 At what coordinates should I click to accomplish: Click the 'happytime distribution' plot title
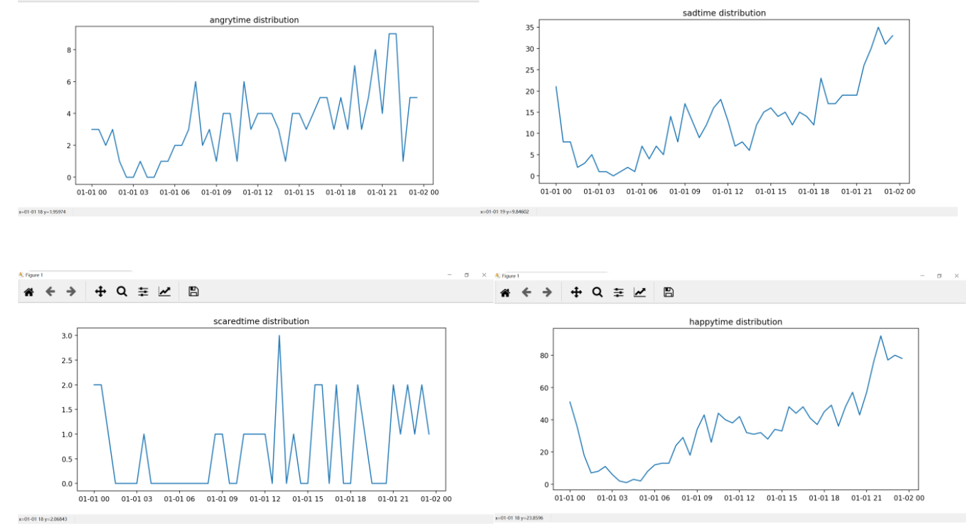736,322
